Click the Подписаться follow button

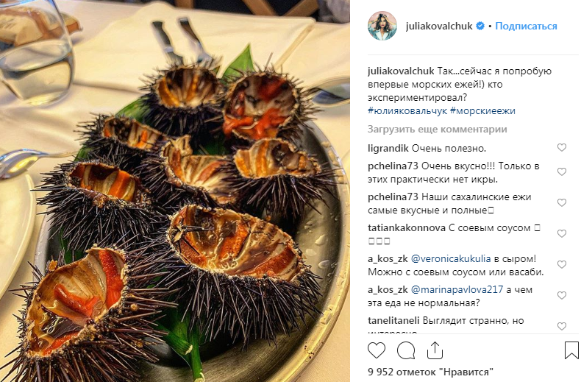point(526,26)
